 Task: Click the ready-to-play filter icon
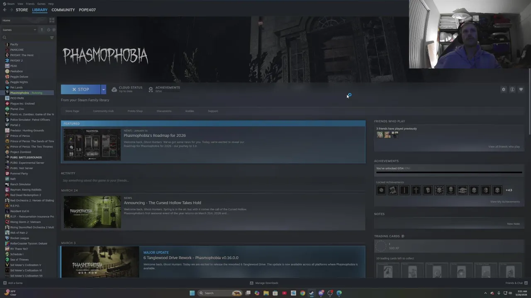click(x=54, y=30)
